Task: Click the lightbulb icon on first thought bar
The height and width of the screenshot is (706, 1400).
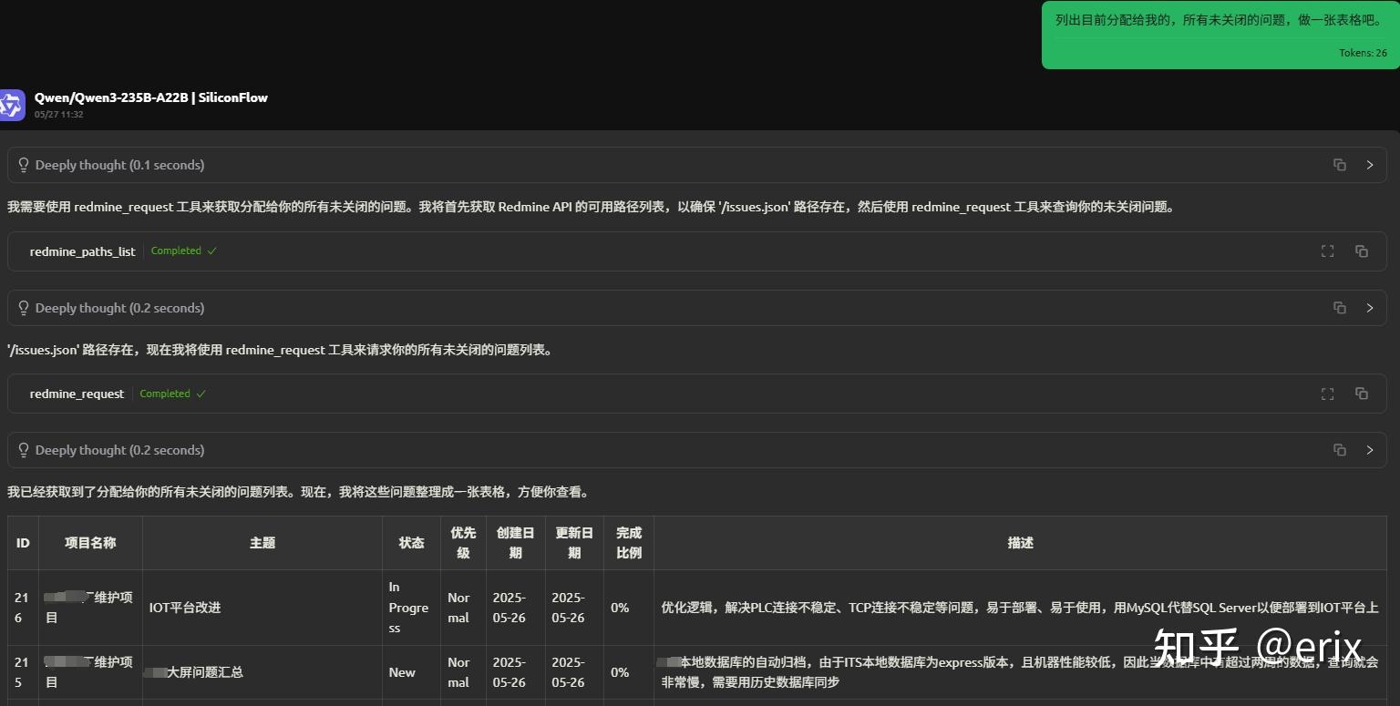Action: pos(23,165)
